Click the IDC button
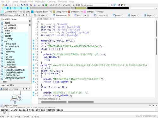 4,113
